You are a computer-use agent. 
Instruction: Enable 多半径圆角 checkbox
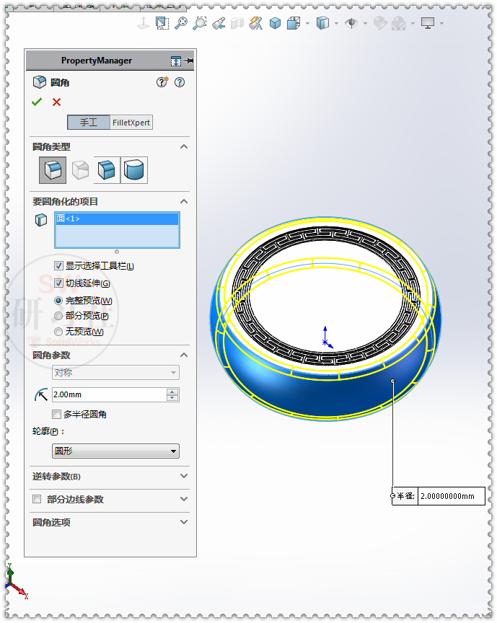point(56,415)
